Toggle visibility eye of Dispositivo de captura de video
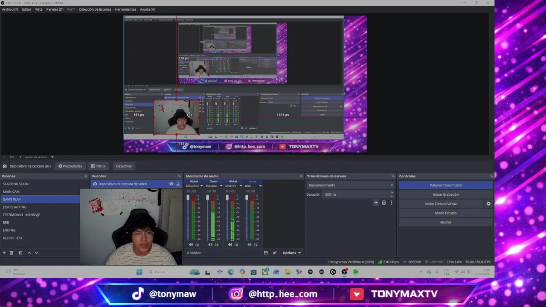The width and height of the screenshot is (546, 307). click(x=171, y=184)
